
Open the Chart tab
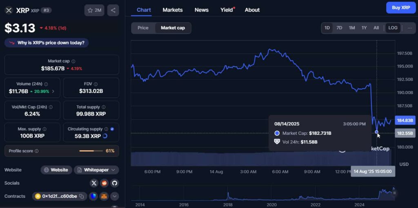144,10
